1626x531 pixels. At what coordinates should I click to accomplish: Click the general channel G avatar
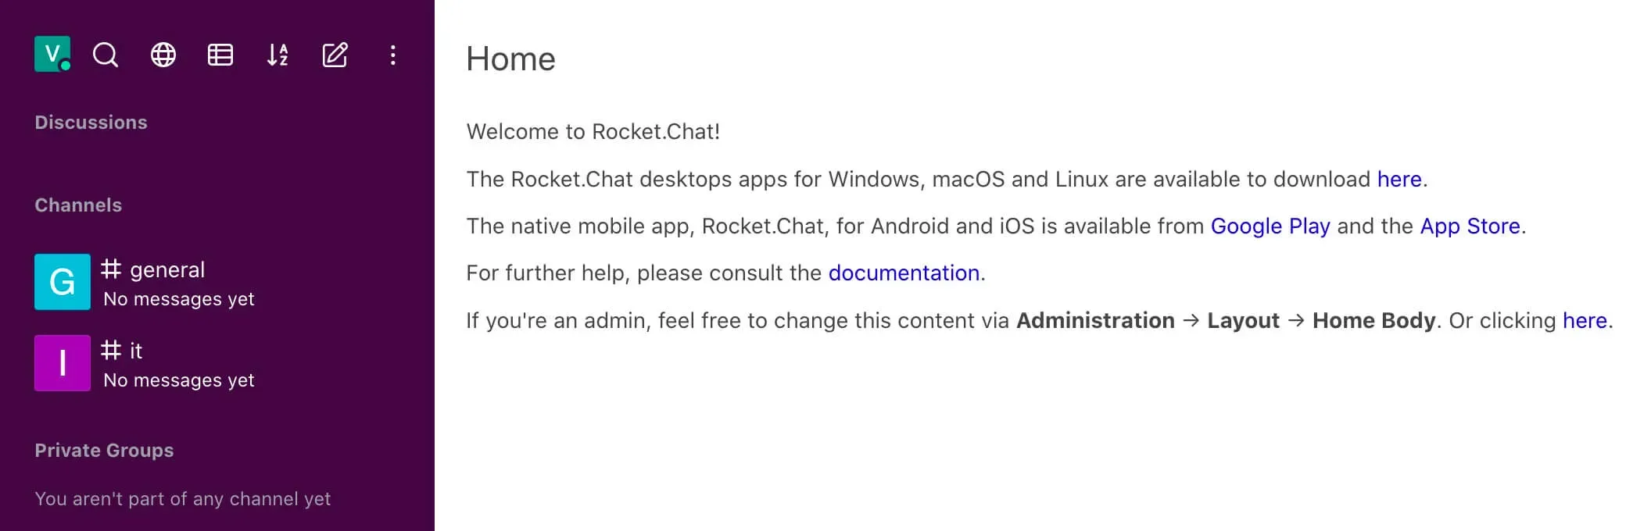(x=63, y=282)
